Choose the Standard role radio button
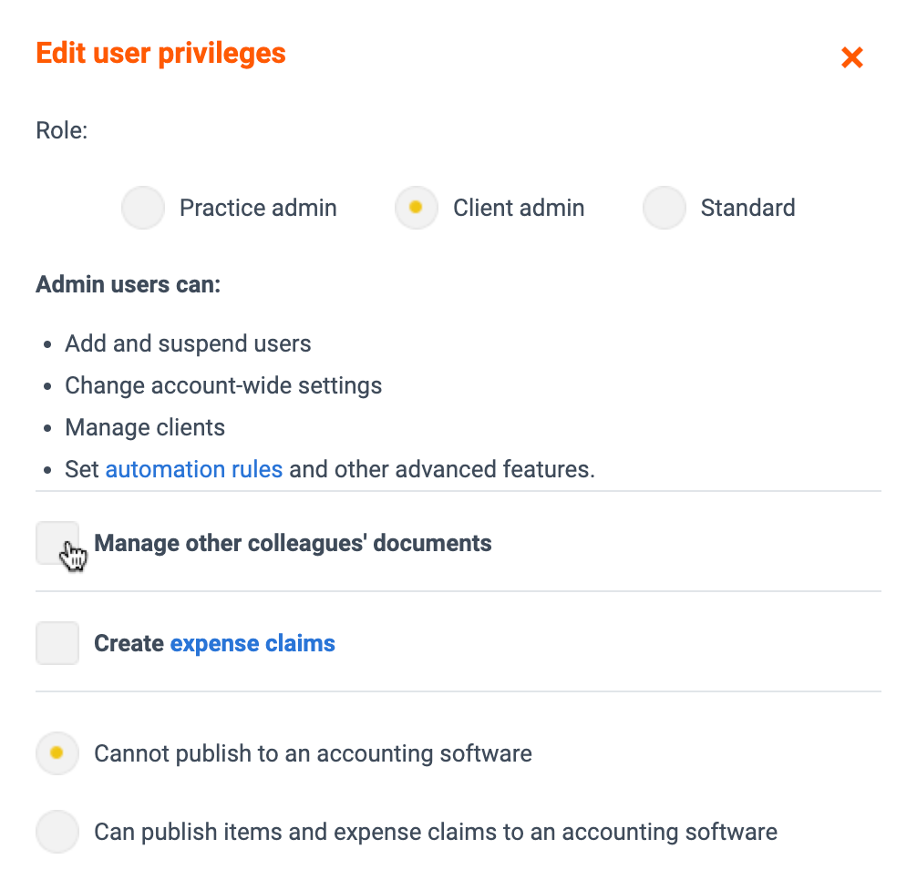This screenshot has width=917, height=880. click(x=664, y=208)
